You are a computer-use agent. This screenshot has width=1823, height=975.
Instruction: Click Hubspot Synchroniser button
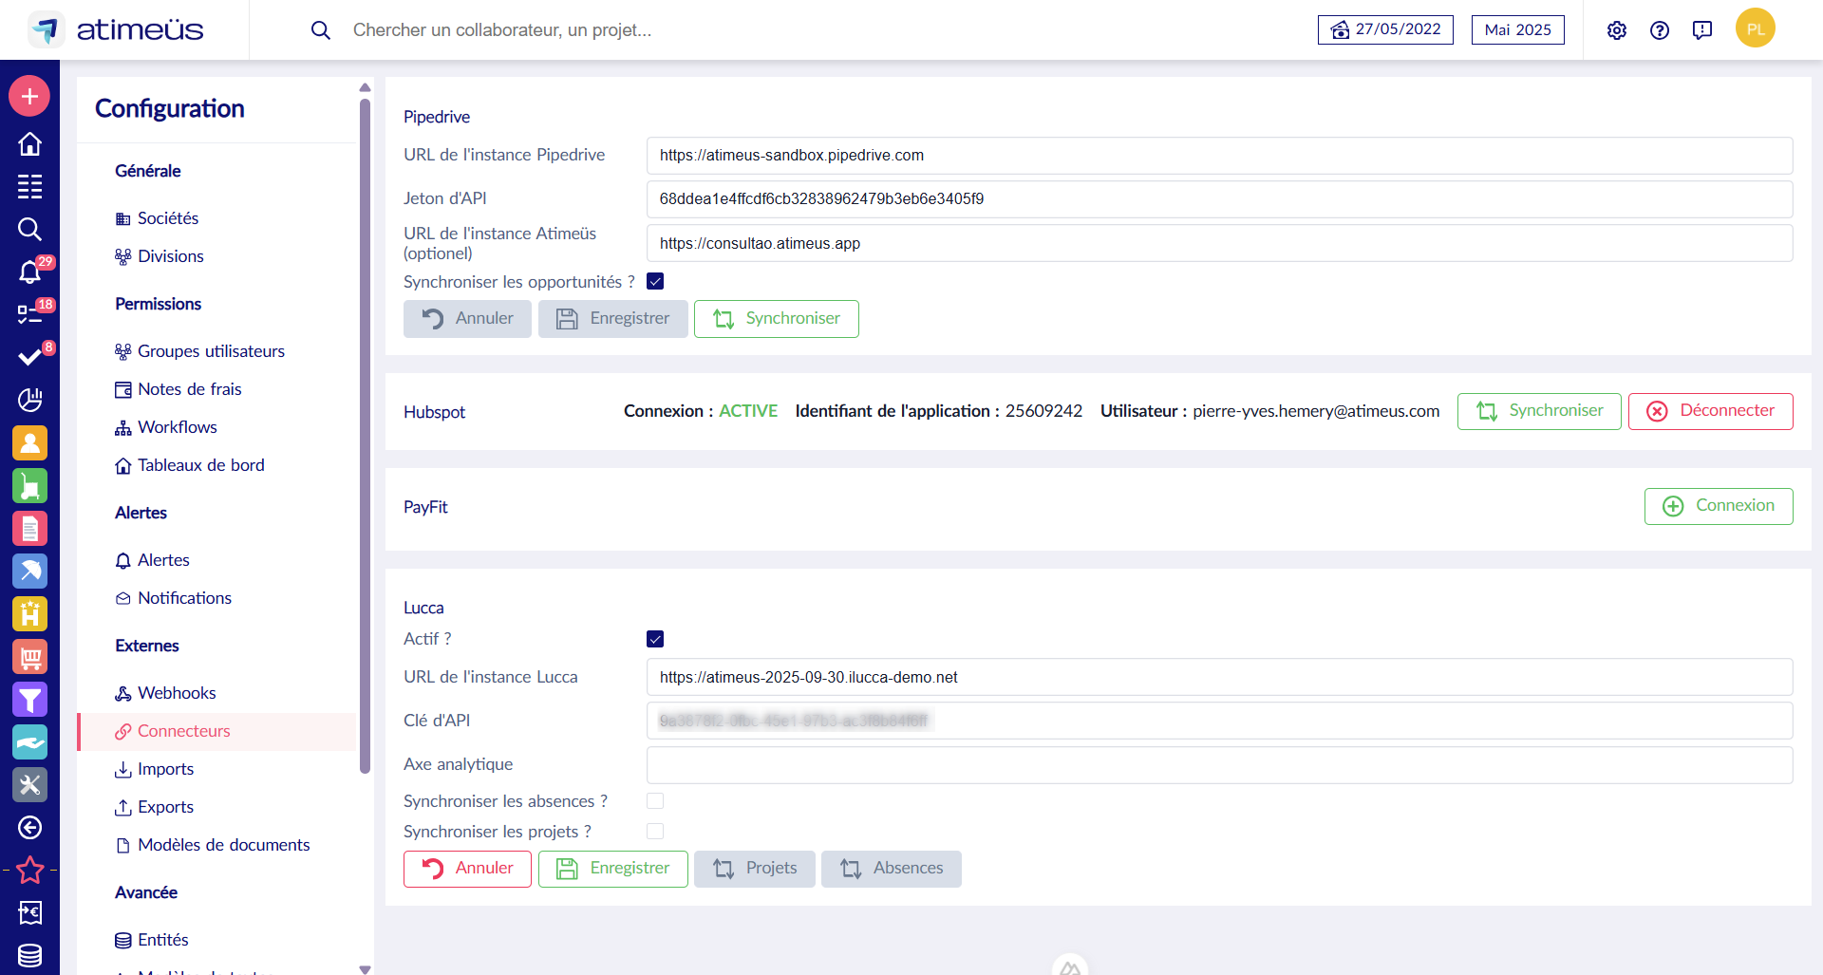coord(1539,411)
